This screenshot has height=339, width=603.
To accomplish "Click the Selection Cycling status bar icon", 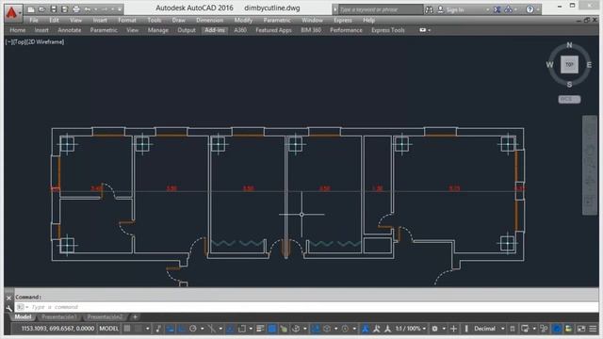I will coord(284,329).
